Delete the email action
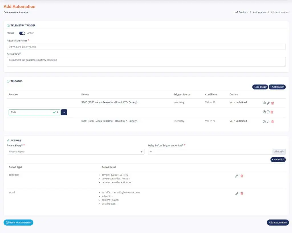Screen dimensions: 292x233 click(242, 194)
